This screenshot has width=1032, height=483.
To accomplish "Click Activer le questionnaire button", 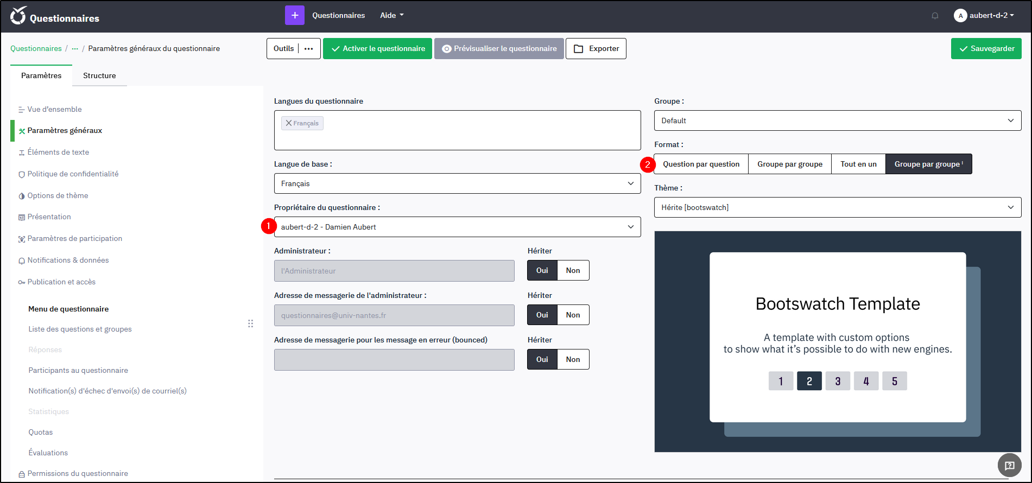I will tap(377, 48).
